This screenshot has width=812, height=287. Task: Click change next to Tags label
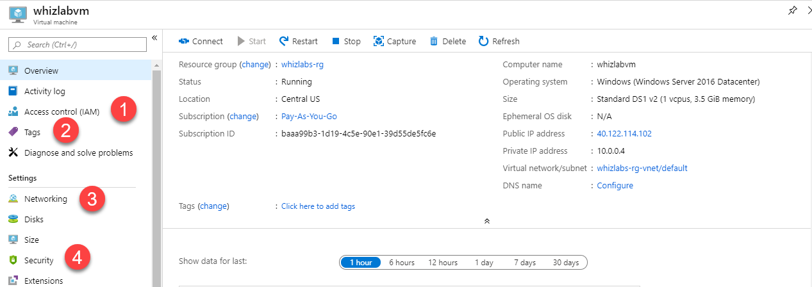coord(213,206)
